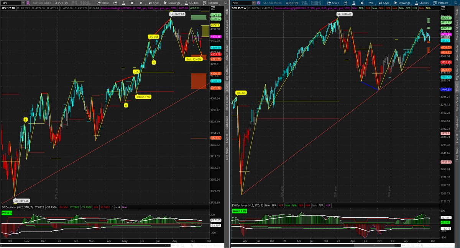
Task: Expand symbol dropdown arrow in right chart
Action: pos(253,3)
